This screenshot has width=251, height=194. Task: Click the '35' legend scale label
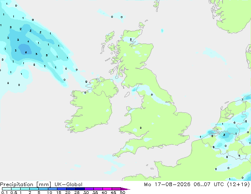tap(95, 192)
